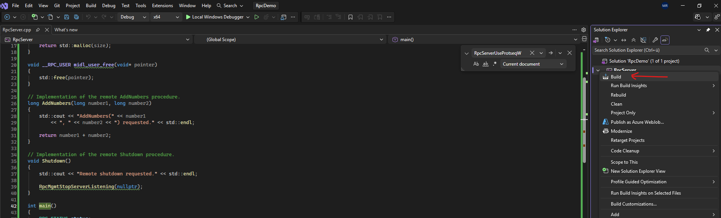Screen dimensions: 721x218
Task: Click the Show All Files icon
Action: [x=643, y=40]
